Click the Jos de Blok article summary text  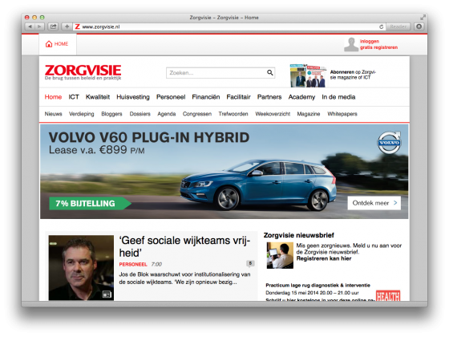pos(184,278)
